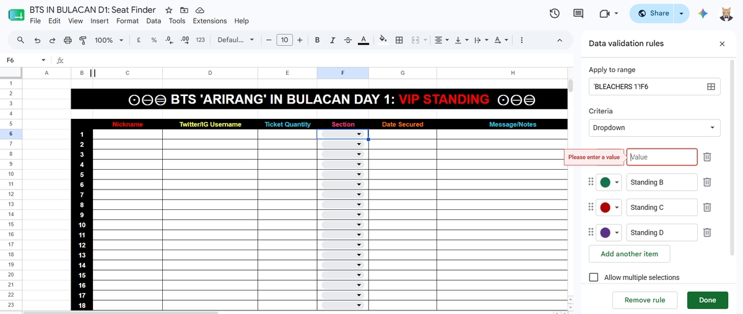This screenshot has height=314, width=743.
Task: Open Gemini sparkle icon
Action: click(x=702, y=14)
